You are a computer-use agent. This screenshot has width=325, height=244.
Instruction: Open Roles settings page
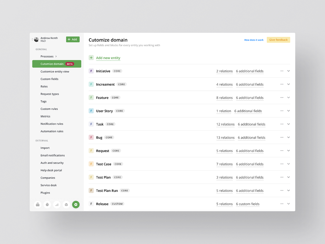pyautogui.click(x=44, y=86)
